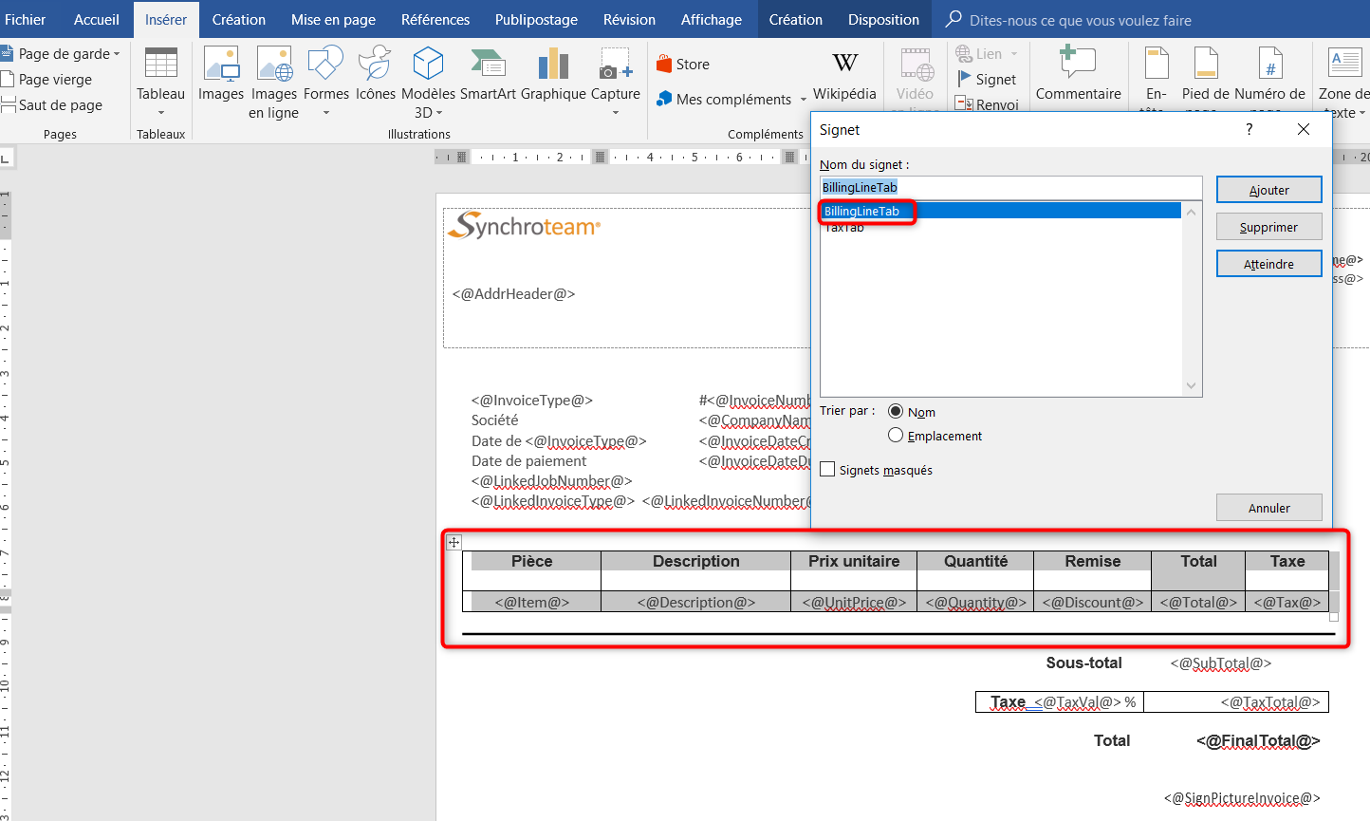Insert a Commentaire
Viewport: 1370px width, 821px height.
tap(1079, 74)
